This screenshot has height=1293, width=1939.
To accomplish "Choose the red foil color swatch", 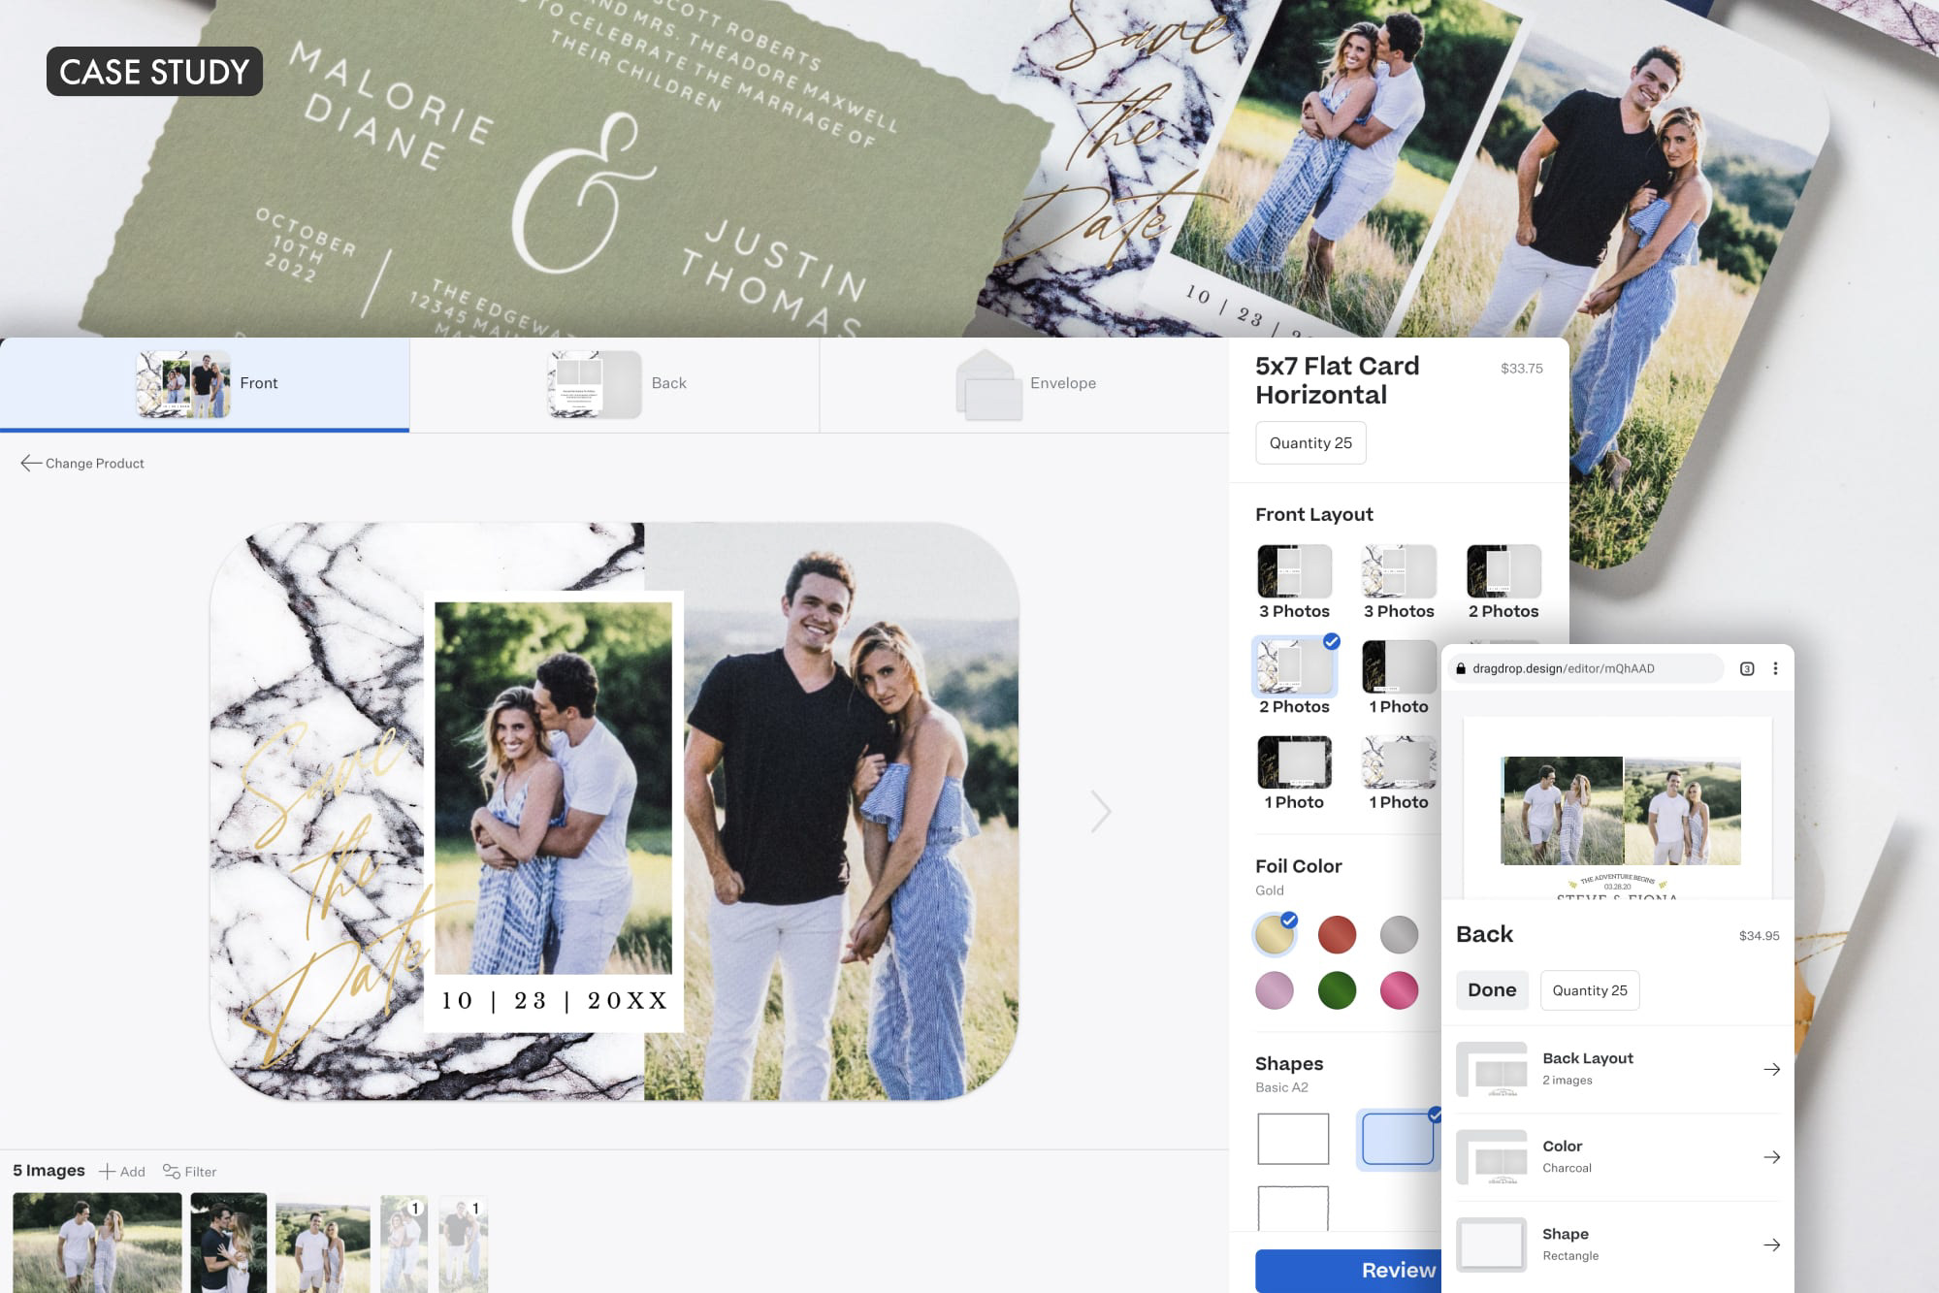I will 1337,934.
